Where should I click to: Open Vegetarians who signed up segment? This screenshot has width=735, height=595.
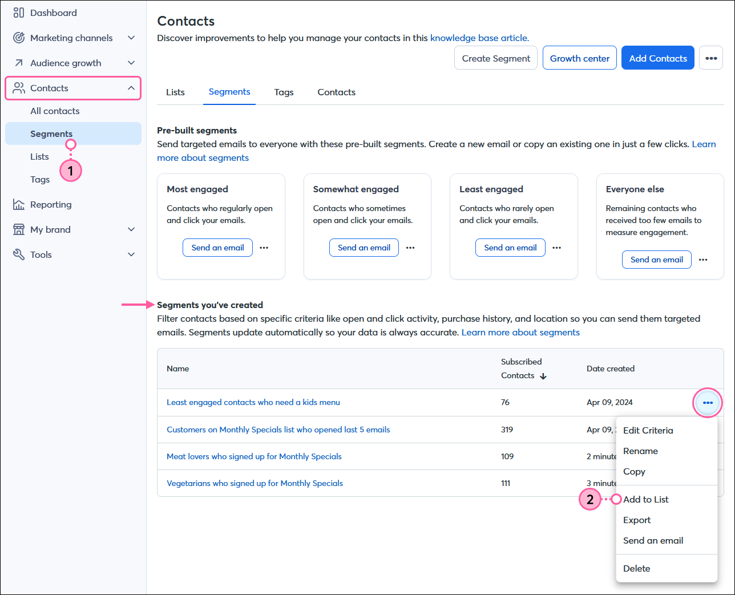click(255, 483)
